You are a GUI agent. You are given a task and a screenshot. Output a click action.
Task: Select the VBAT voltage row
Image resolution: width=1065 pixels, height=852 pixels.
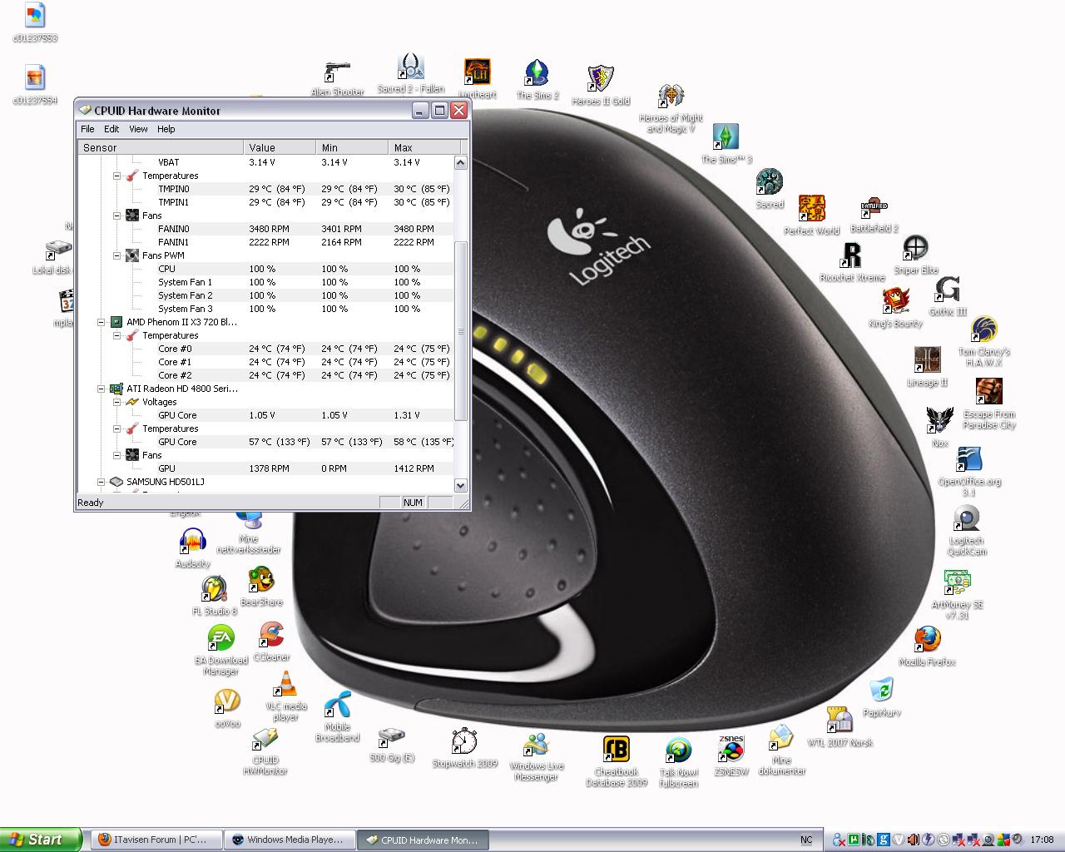266,162
